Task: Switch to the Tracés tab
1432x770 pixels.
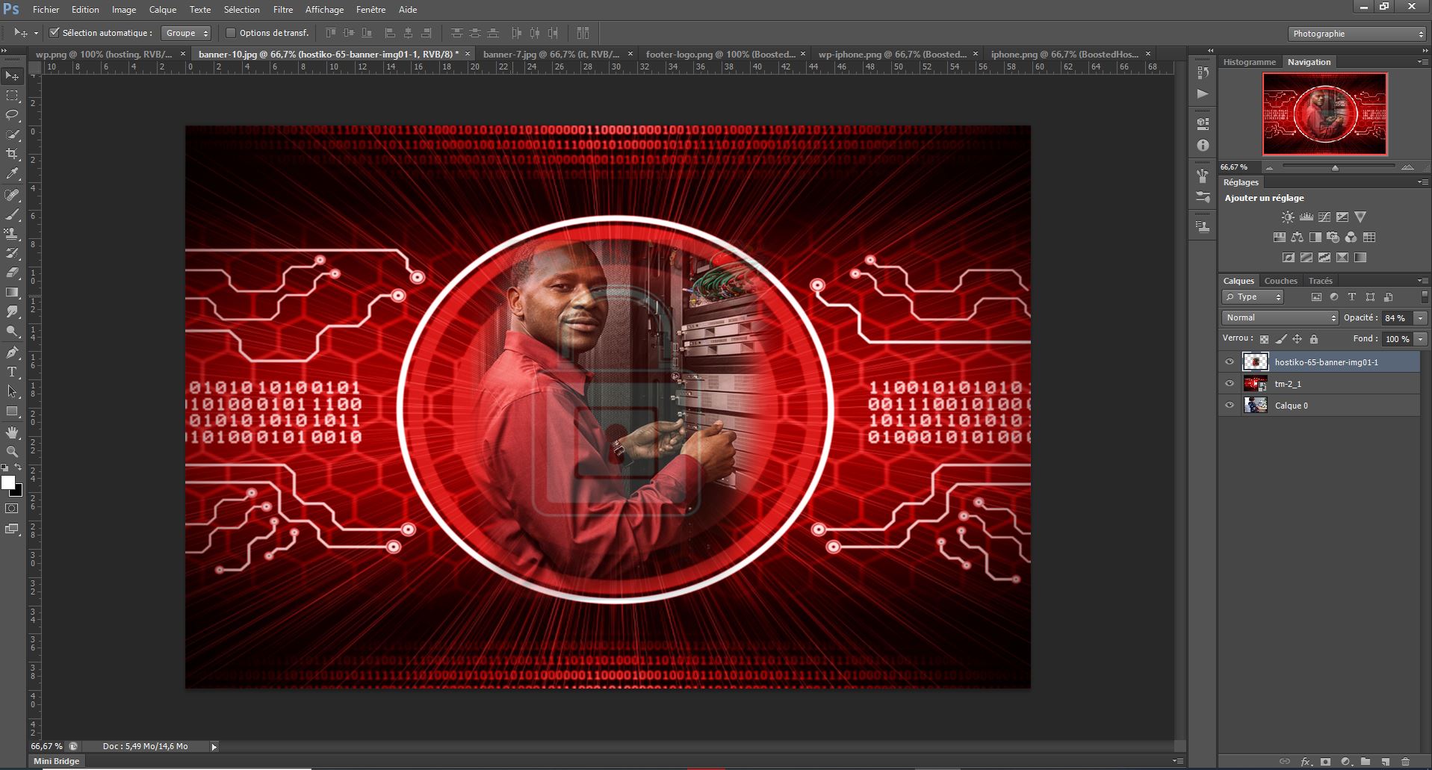Action: [1321, 281]
